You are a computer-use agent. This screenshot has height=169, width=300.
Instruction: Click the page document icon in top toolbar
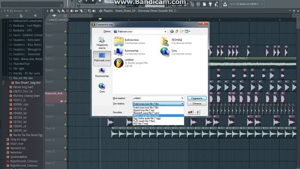[x=204, y=4]
